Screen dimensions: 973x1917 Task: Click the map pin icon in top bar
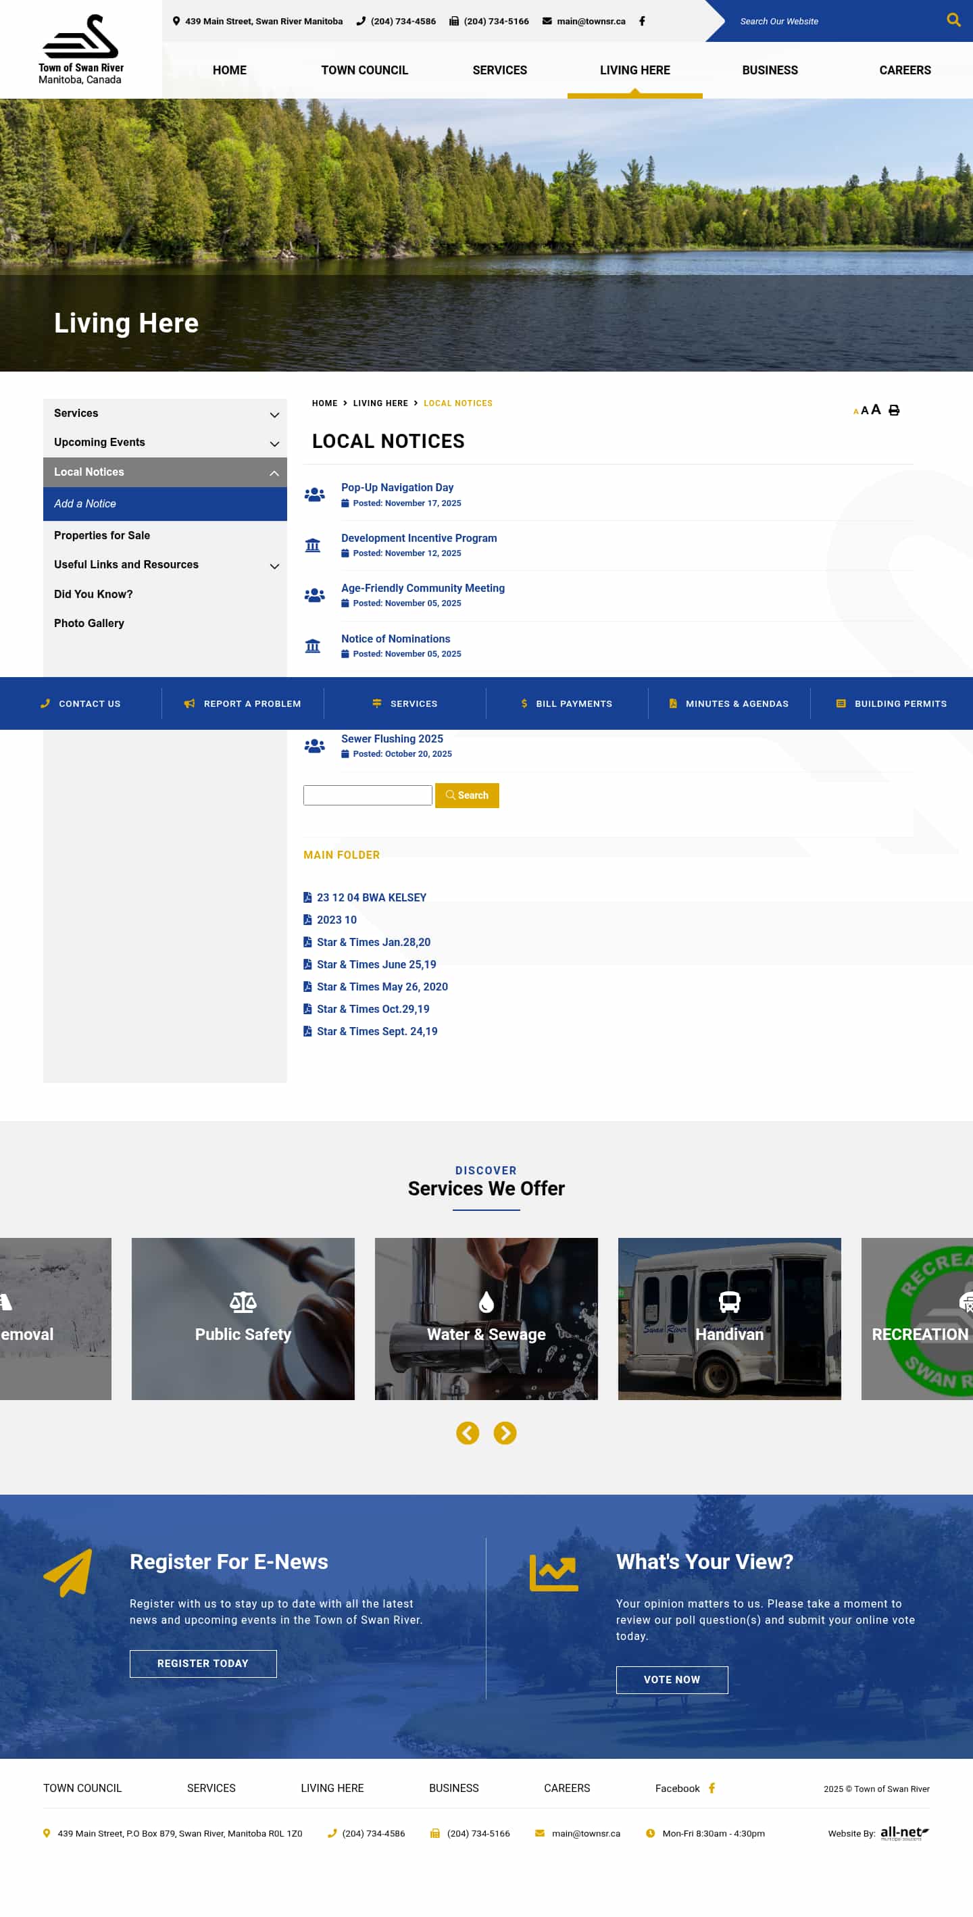(x=176, y=21)
